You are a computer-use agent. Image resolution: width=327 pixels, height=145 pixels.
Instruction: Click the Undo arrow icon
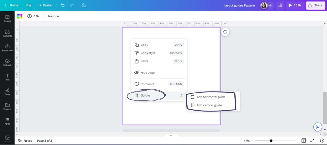pos(62,5)
